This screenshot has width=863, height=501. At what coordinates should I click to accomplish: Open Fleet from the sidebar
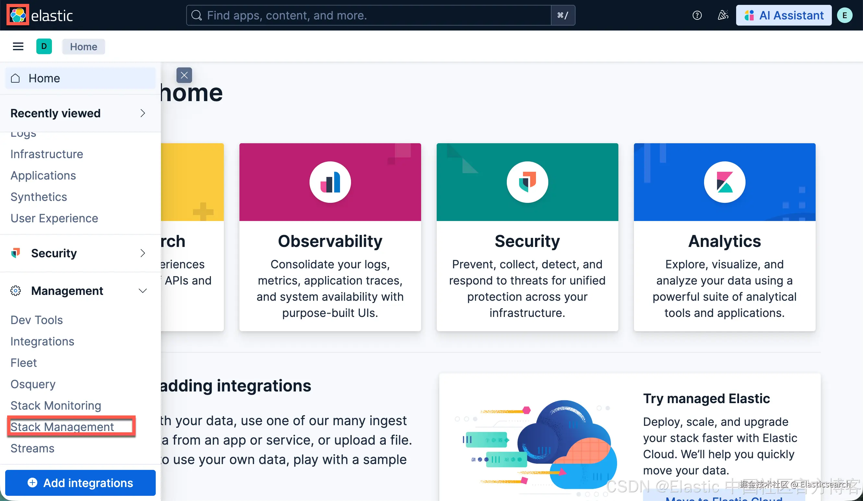click(x=23, y=363)
